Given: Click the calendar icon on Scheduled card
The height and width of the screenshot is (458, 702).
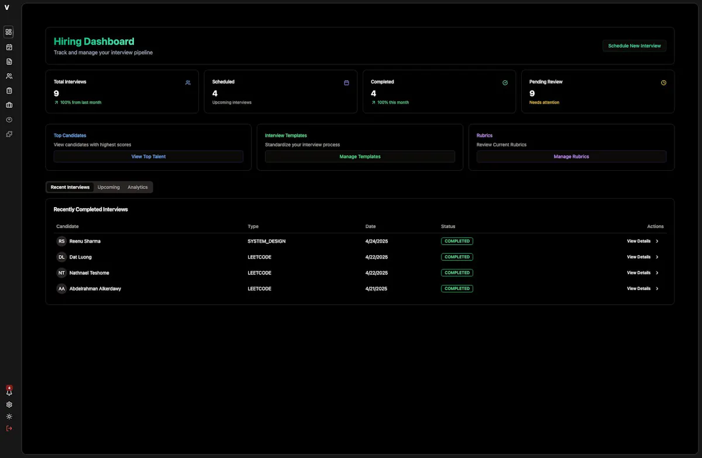Looking at the screenshot, I should coord(346,82).
